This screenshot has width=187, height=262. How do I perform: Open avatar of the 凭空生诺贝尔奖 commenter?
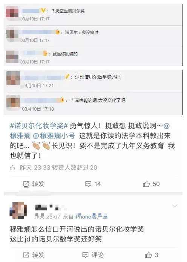click(12, 12)
